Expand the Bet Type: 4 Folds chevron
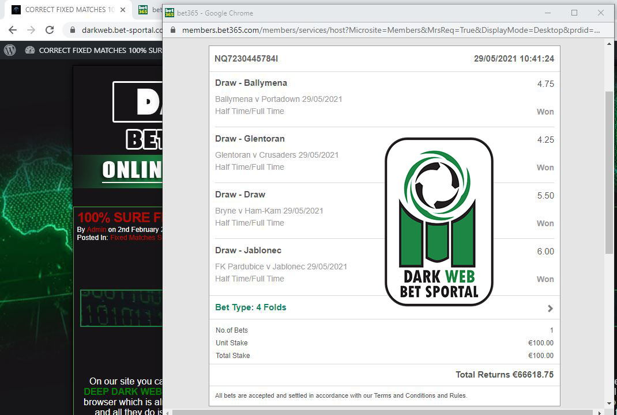617x415 pixels. coord(550,309)
